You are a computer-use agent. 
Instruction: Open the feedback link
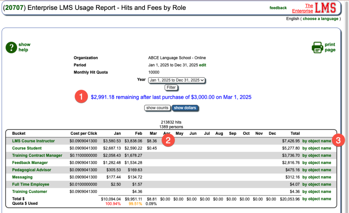[278, 8]
